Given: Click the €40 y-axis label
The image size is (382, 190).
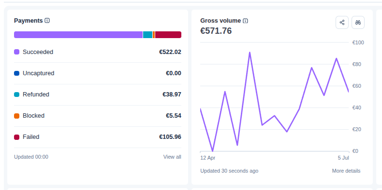Looking at the screenshot, I should pos(357,108).
